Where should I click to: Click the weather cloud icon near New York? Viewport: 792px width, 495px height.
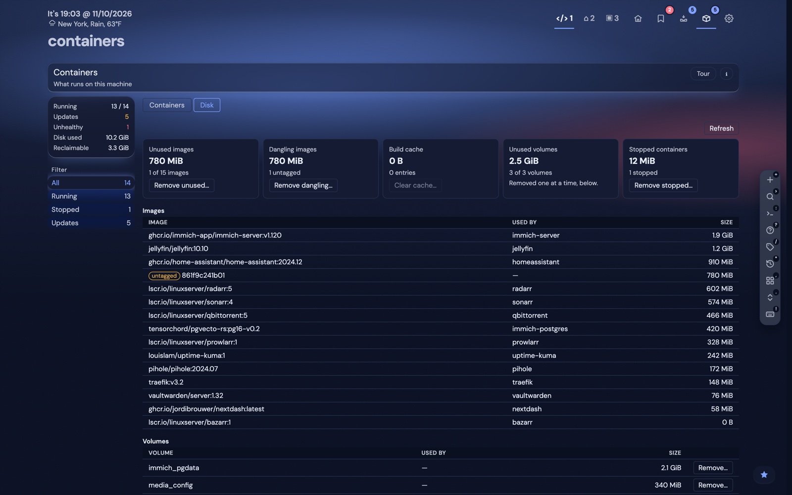pos(52,23)
